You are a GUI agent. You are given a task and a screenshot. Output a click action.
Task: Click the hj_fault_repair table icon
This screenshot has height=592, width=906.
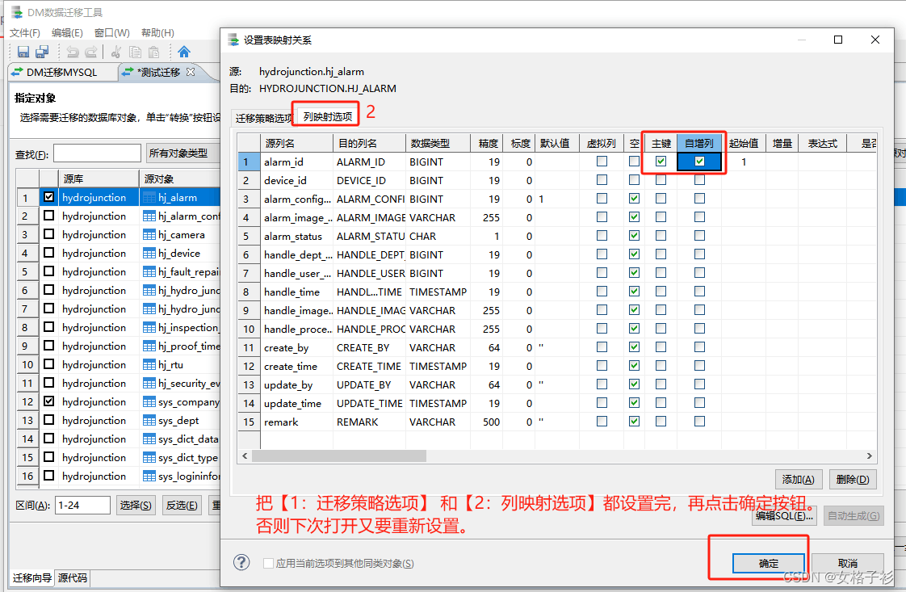pos(149,271)
